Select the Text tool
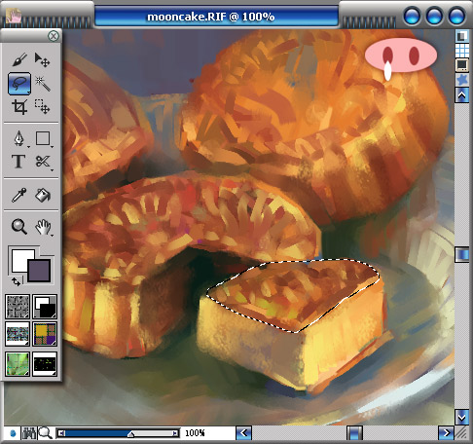This screenshot has height=444, width=473. (18, 162)
